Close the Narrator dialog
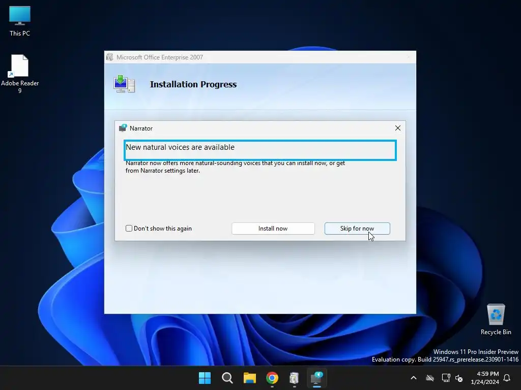 [398, 128]
